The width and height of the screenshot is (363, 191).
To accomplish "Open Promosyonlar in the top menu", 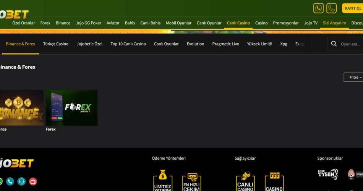I will pyautogui.click(x=286, y=23).
